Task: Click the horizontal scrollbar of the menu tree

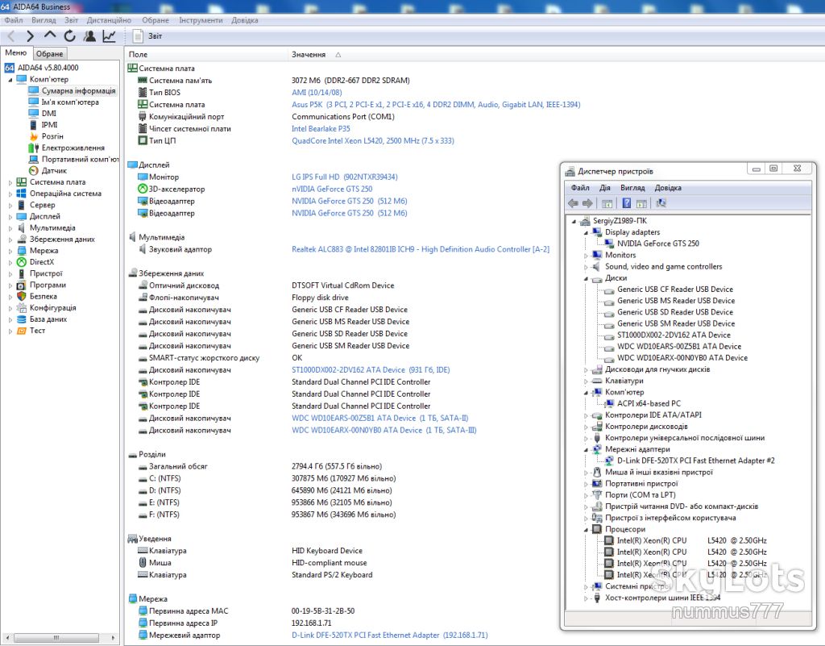Action: click(57, 638)
